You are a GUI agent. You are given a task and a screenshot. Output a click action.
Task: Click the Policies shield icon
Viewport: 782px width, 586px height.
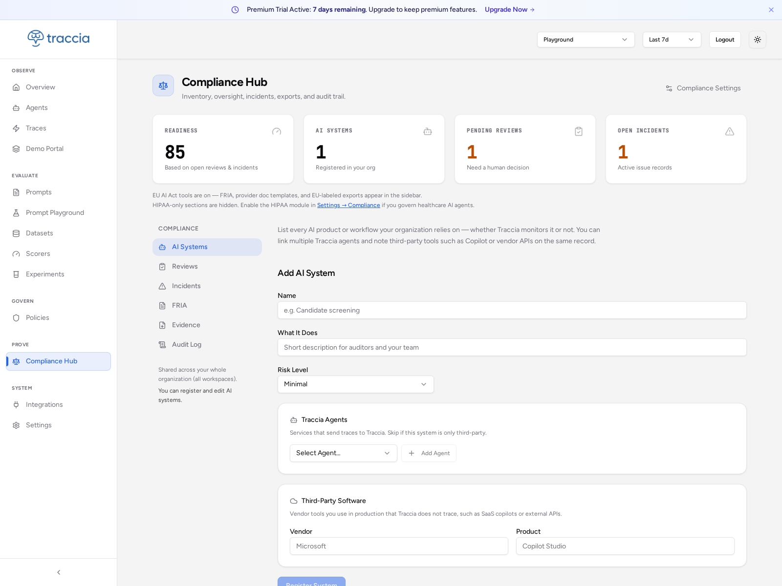point(16,318)
